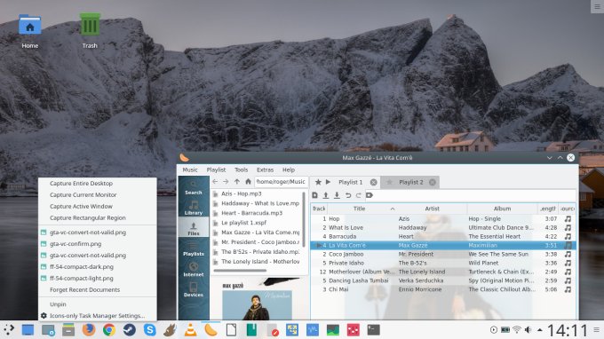The width and height of the screenshot is (604, 339).
Task: Click the Wi-Fi icon in system tray
Action: pyautogui.click(x=517, y=330)
